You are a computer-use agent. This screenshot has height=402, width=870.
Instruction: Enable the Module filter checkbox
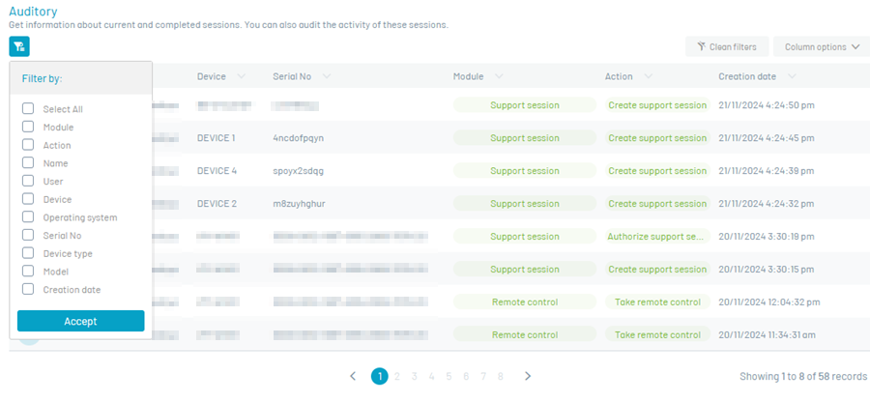click(x=28, y=127)
